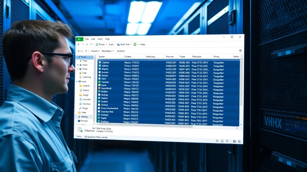Open the Teity menu

[x=107, y=39]
